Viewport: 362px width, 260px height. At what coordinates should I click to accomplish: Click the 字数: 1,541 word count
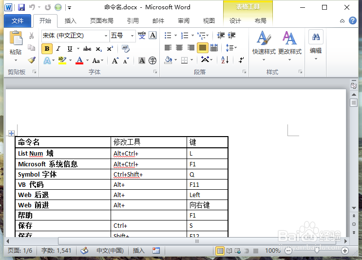56,251
